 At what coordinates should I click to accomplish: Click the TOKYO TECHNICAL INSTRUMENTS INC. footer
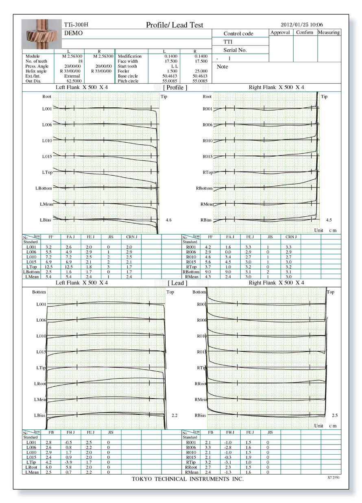[x=188, y=479]
